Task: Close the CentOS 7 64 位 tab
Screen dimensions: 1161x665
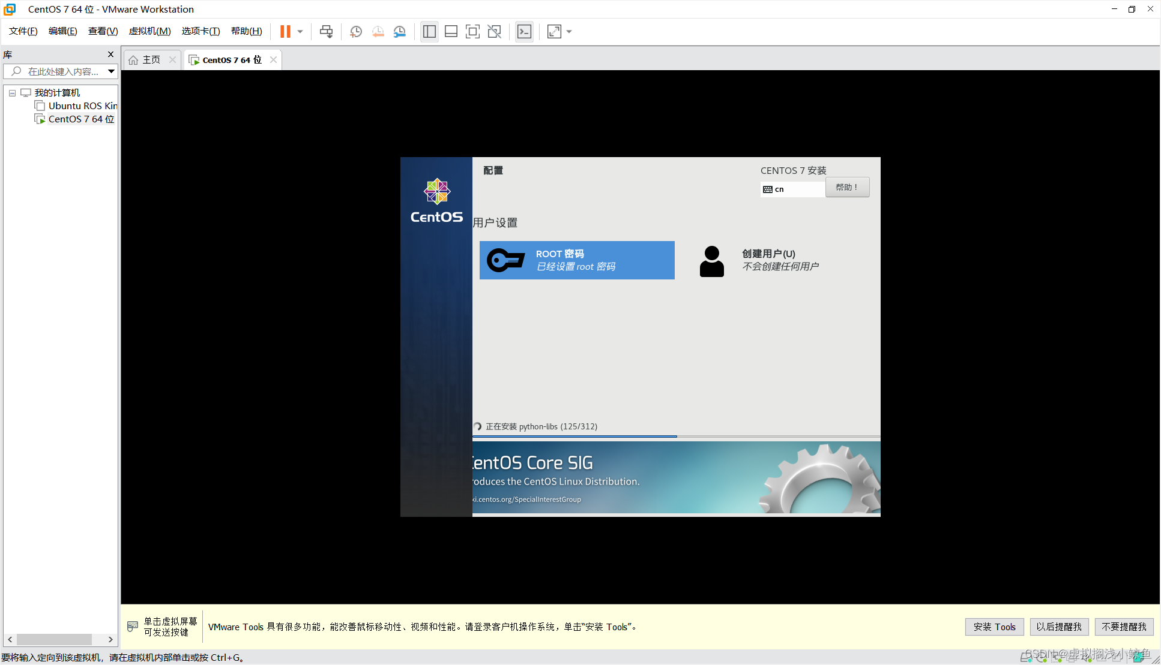Action: pos(274,60)
